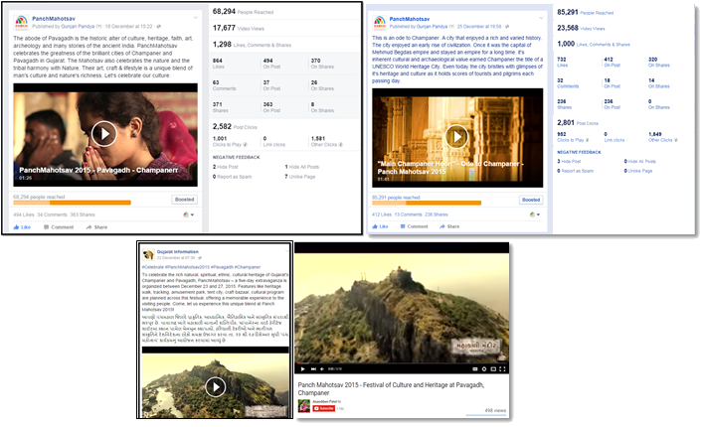Like the Pavagadh post
Image resolution: width=704 pixels, height=427 pixels.
coord(21,226)
